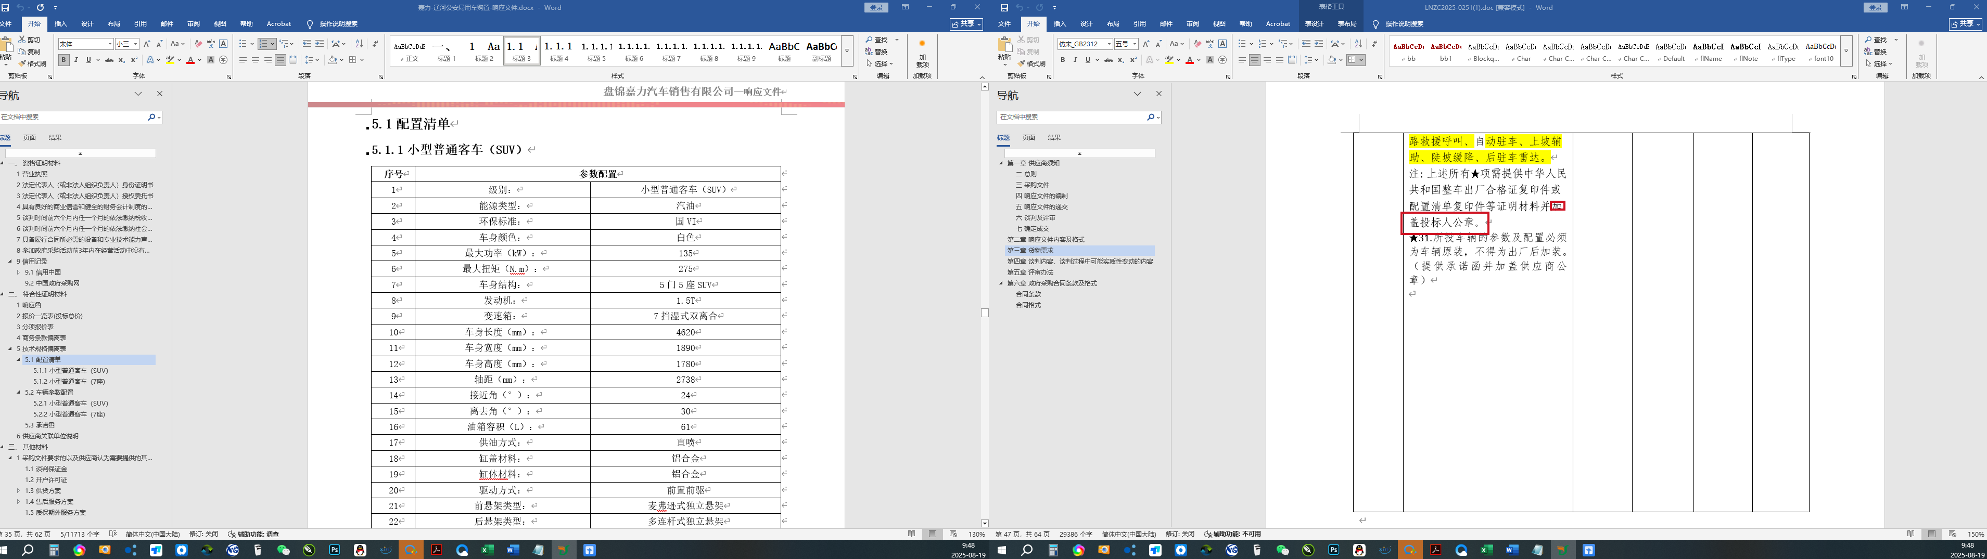Open the 小三 font size dropdown
Screen dimensions: 1987x559
[x=136, y=44]
